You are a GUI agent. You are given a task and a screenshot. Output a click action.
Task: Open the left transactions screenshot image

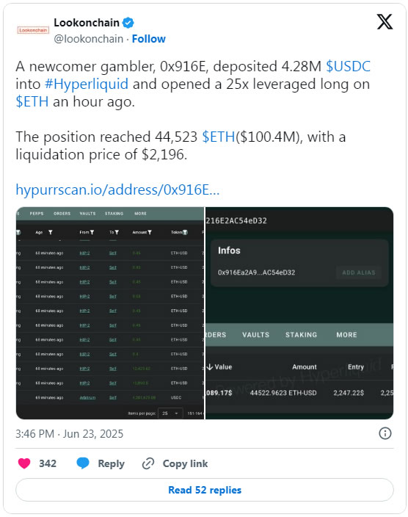pyautogui.click(x=110, y=314)
